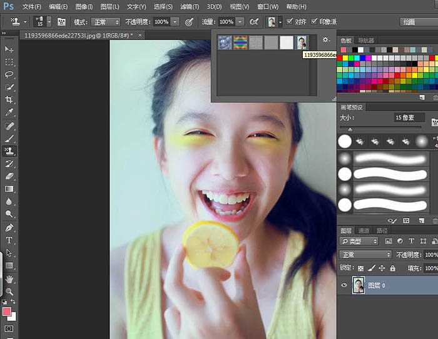This screenshot has height=339, width=438.
Task: Select the Brush tool in toolbar
Action: (x=9, y=138)
